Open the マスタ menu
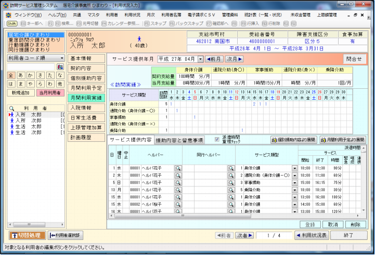 94,15
